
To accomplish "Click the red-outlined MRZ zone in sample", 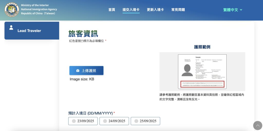I will tap(202, 84).
